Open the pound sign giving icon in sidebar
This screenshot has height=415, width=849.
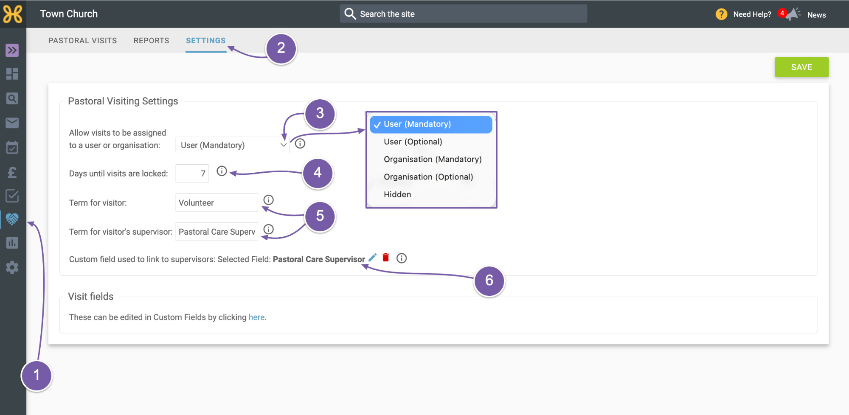coord(12,172)
